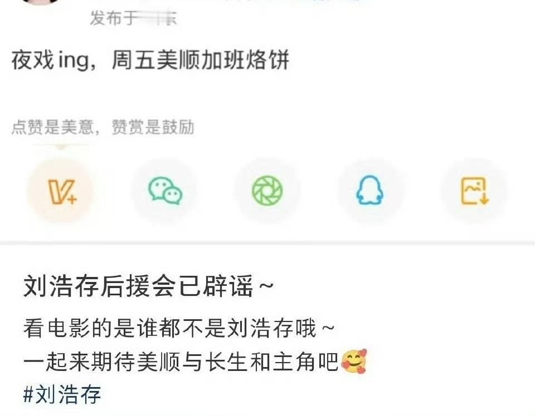Screen dimensions: 535x416
Task: Click the tooltip arrow above V+ icon
Action: click(61, 147)
